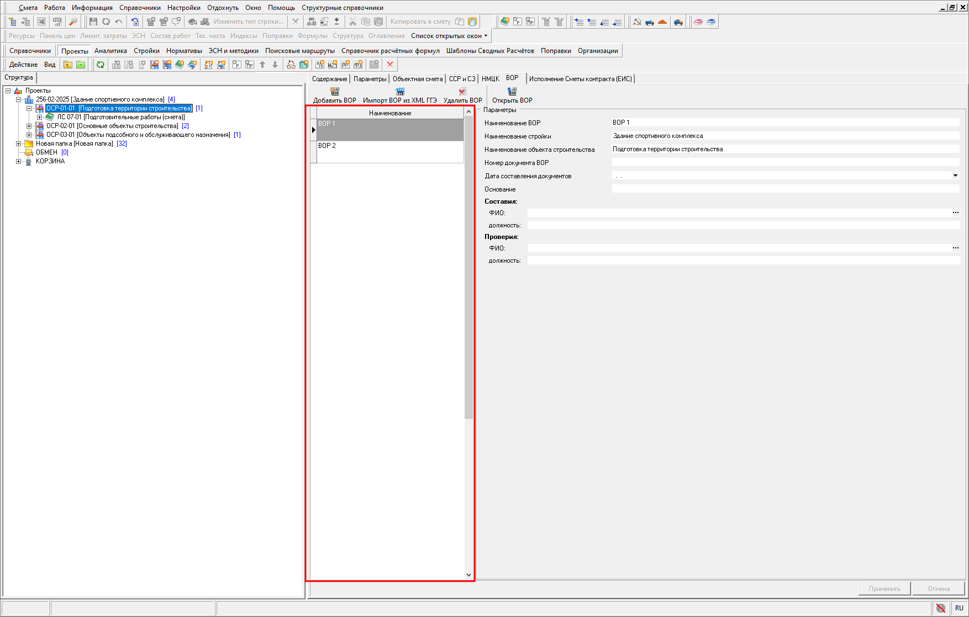Click Import ВОР from XML ГГЭ icon
The height and width of the screenshot is (617, 969).
400,92
